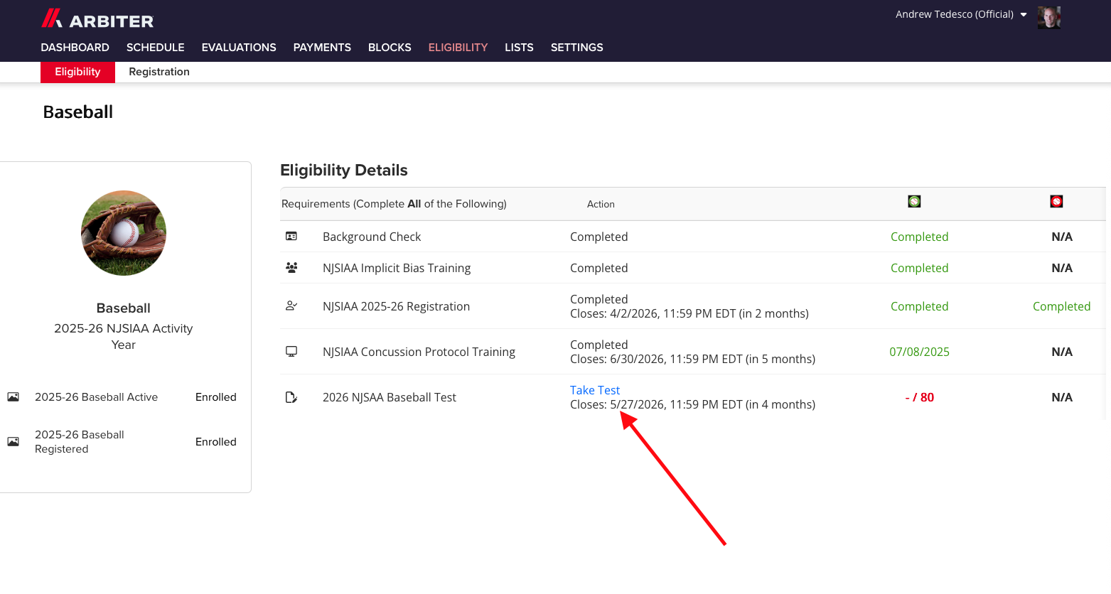Switch to the Eligibility sub-tab
This screenshot has height=594, width=1111.
coord(77,72)
